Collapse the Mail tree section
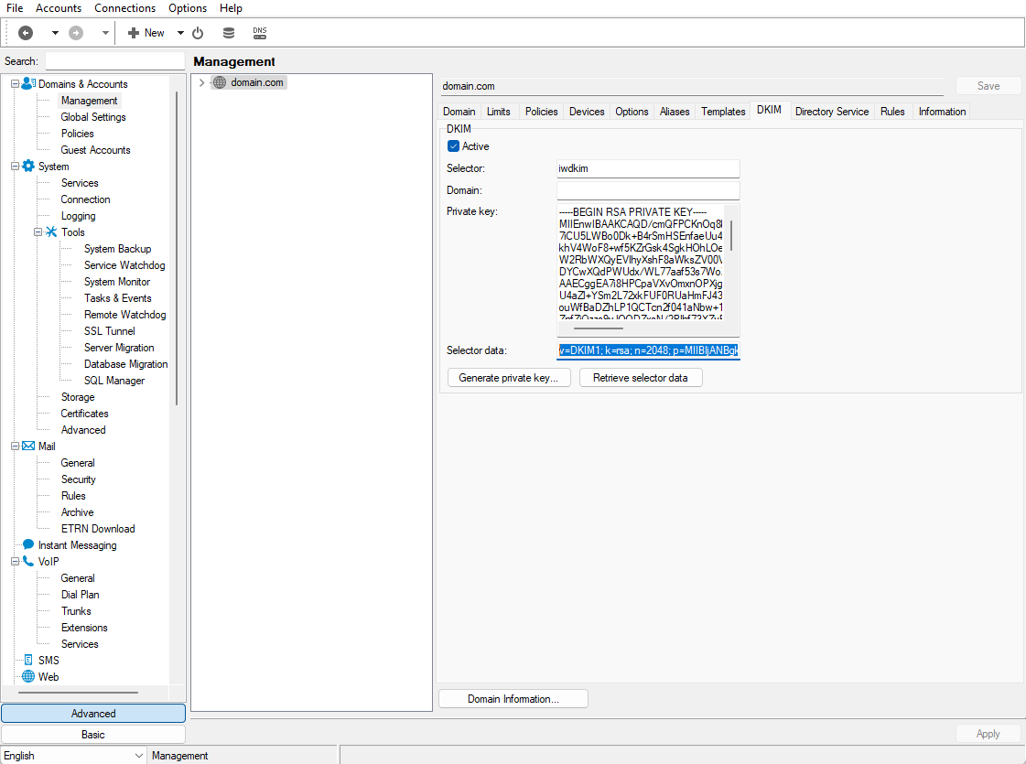1026x764 pixels. pos(15,447)
